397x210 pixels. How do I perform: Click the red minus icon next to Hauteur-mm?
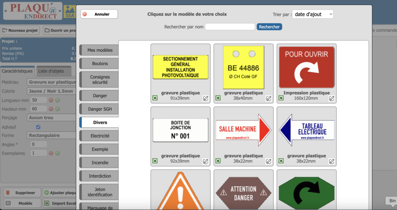pyautogui.click(x=51, y=109)
